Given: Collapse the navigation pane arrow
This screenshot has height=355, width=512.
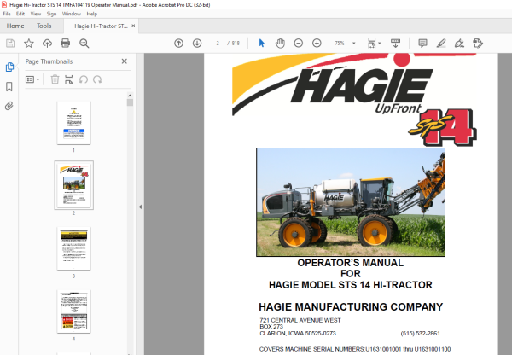Looking at the screenshot, I should 141,207.
